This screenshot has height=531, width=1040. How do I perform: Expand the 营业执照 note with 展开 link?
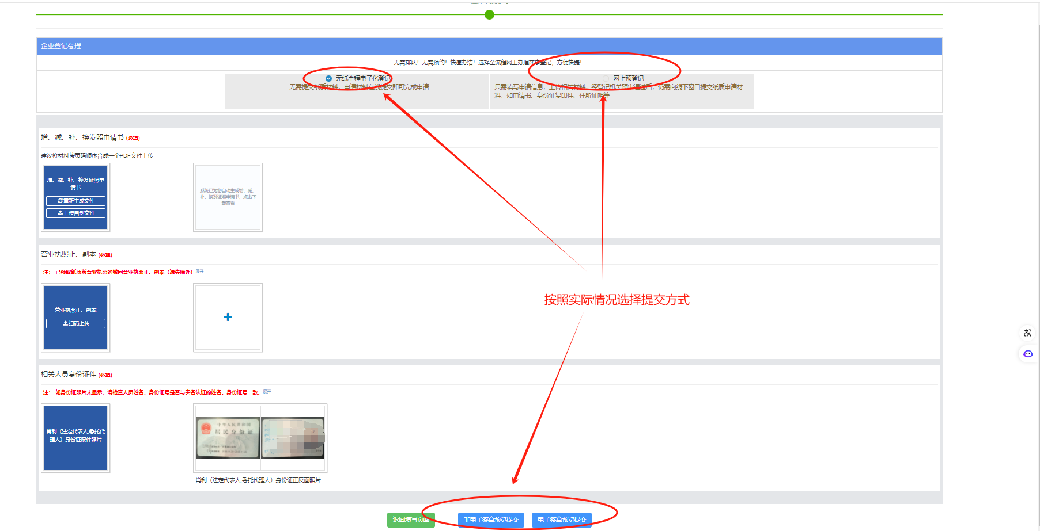199,272
